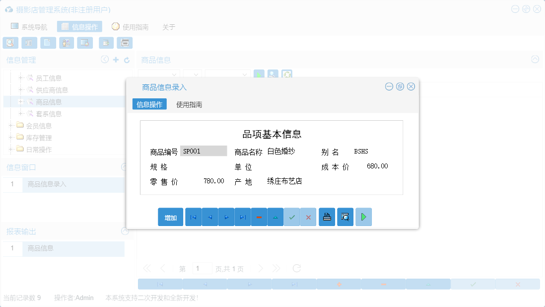Select 商品信息 in the sidebar tree
The width and height of the screenshot is (545, 307).
point(50,101)
